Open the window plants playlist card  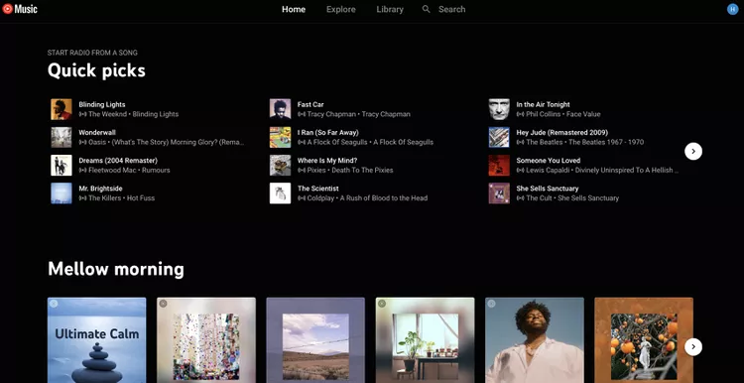point(426,340)
